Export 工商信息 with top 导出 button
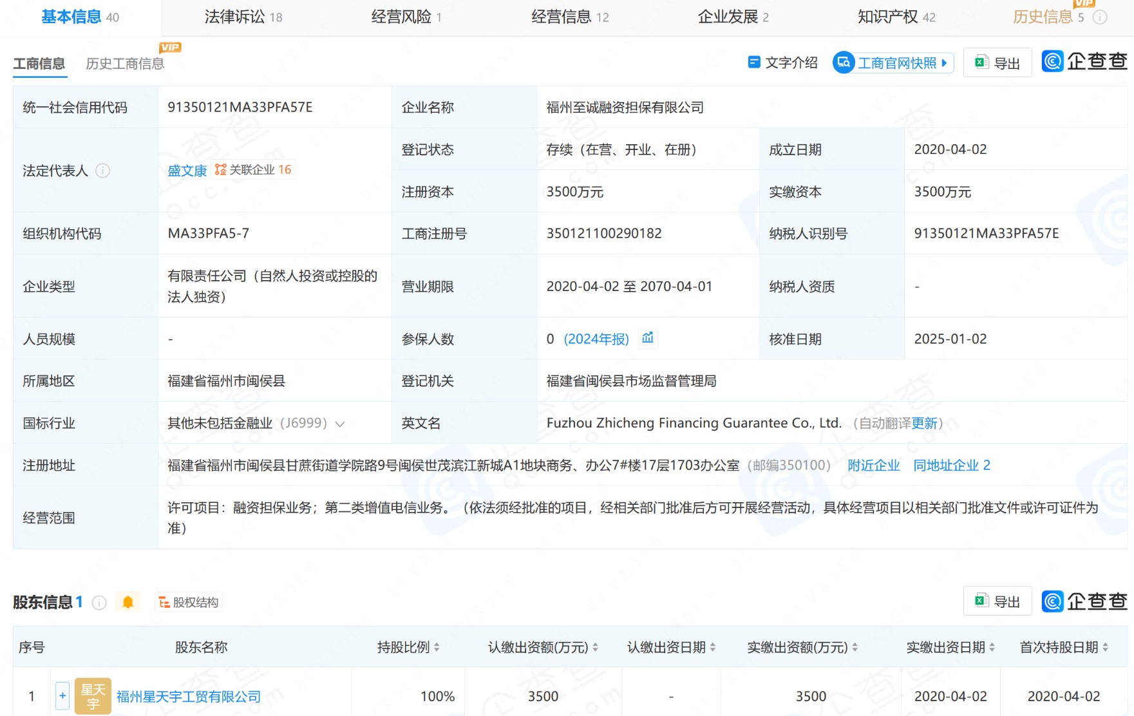 [997, 62]
